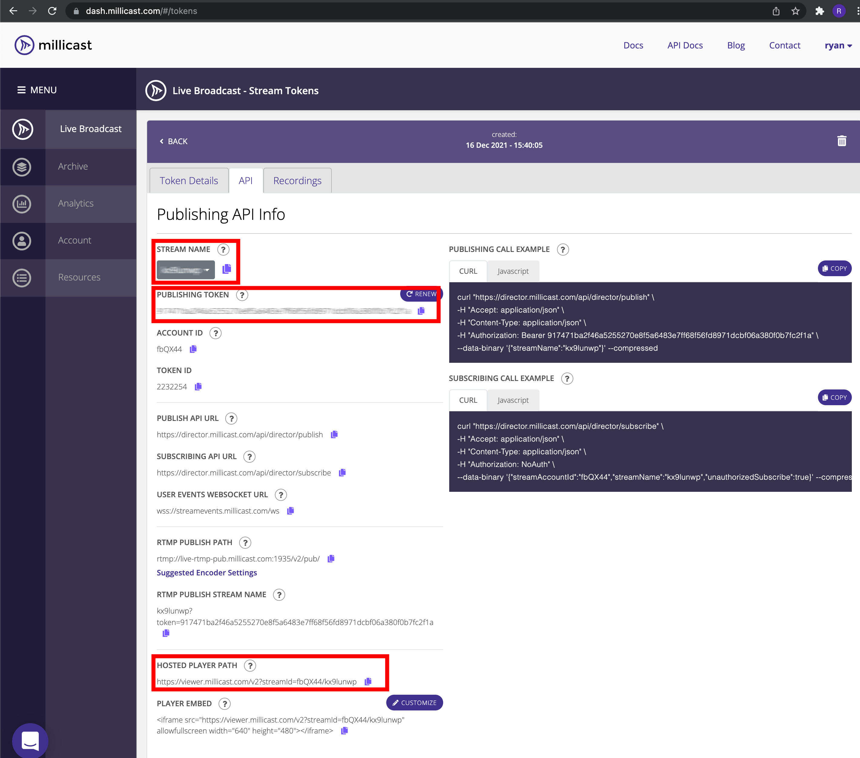Show help for RTMP Publish Path
The image size is (860, 758).
point(245,543)
